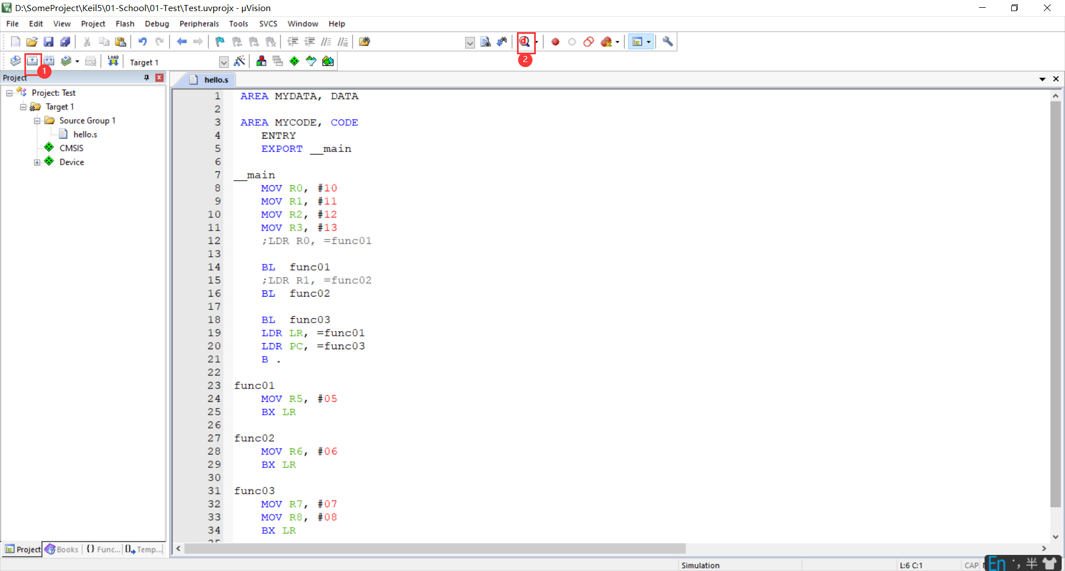Close the Project panel
The height and width of the screenshot is (571, 1065).
[x=159, y=78]
